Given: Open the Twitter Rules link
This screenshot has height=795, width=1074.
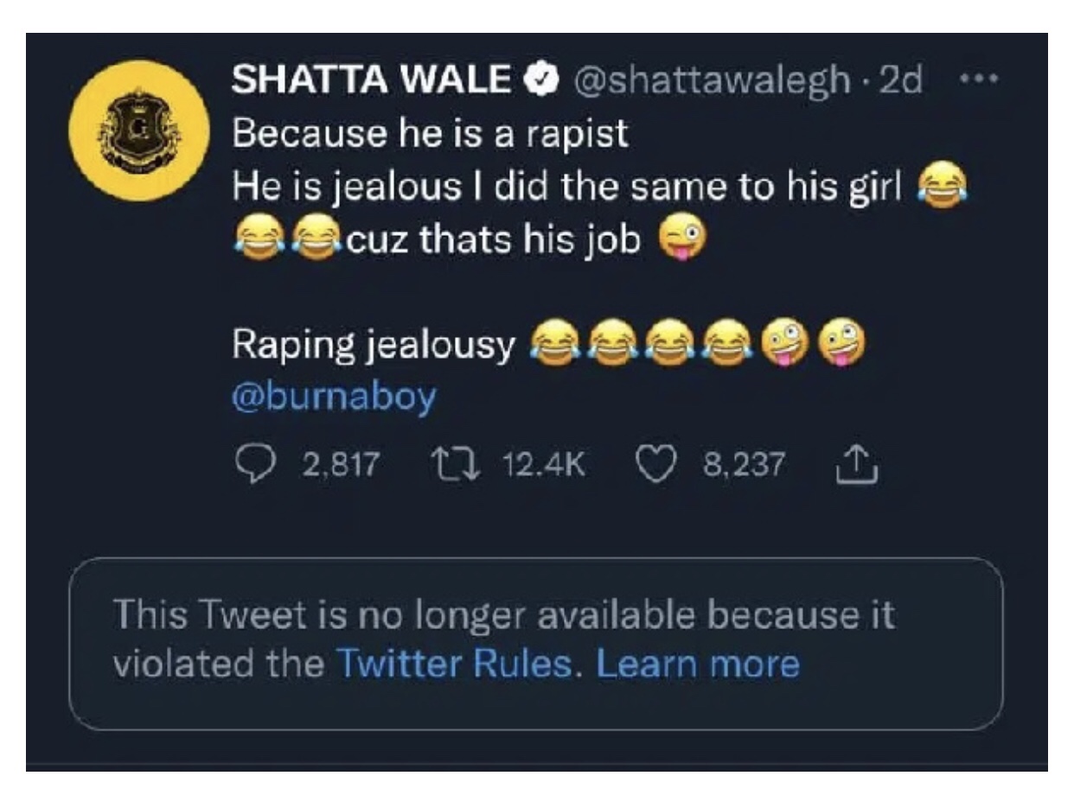Looking at the screenshot, I should pos(453,664).
